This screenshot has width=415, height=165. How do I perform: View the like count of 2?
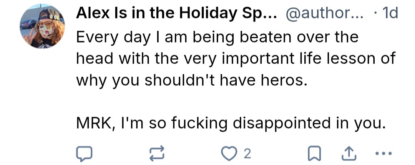247,154
